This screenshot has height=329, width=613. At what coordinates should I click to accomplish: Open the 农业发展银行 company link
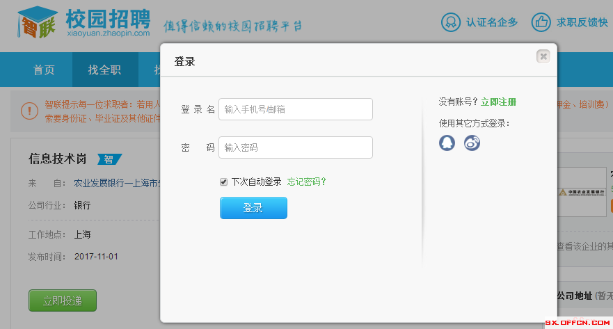coord(116,184)
